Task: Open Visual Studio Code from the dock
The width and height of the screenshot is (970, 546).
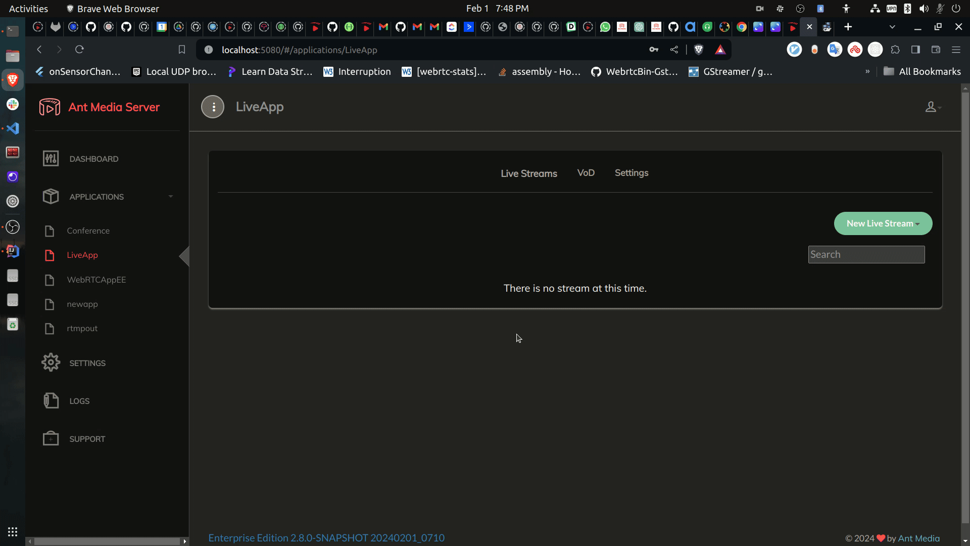Action: [x=13, y=128]
